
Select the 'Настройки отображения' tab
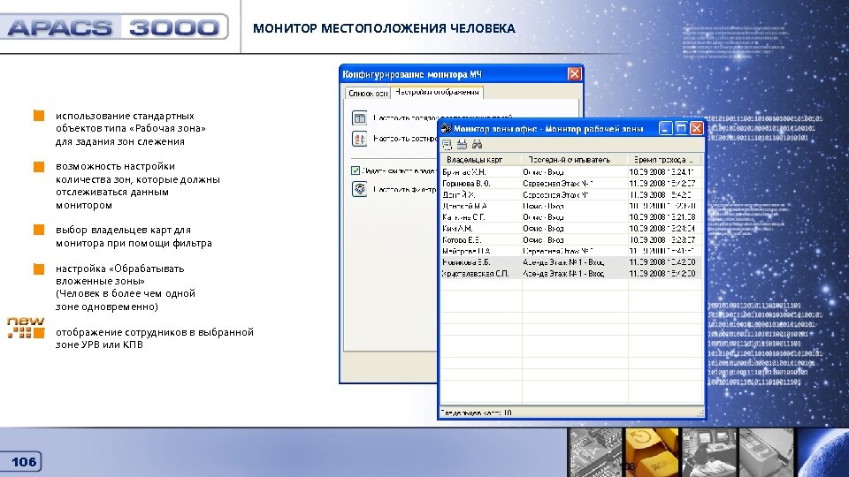point(437,92)
